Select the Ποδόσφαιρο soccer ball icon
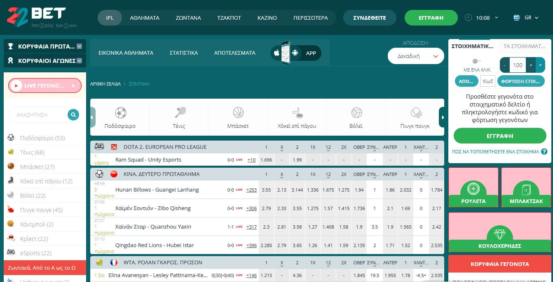553x282 pixels. click(x=120, y=113)
